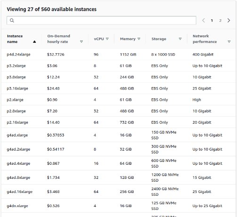Click the g4dn.xlarge instance name
This screenshot has height=217, width=241.
point(17,206)
